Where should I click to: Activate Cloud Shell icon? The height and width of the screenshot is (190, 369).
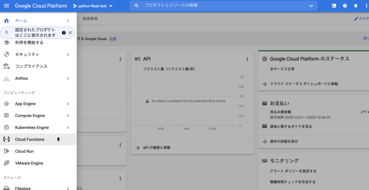[x=334, y=6]
